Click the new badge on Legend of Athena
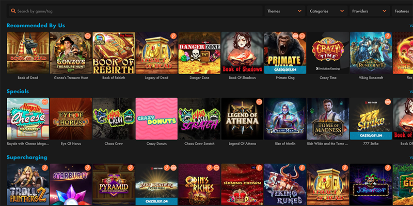Screen dimensions: 413x206 tap(259, 101)
